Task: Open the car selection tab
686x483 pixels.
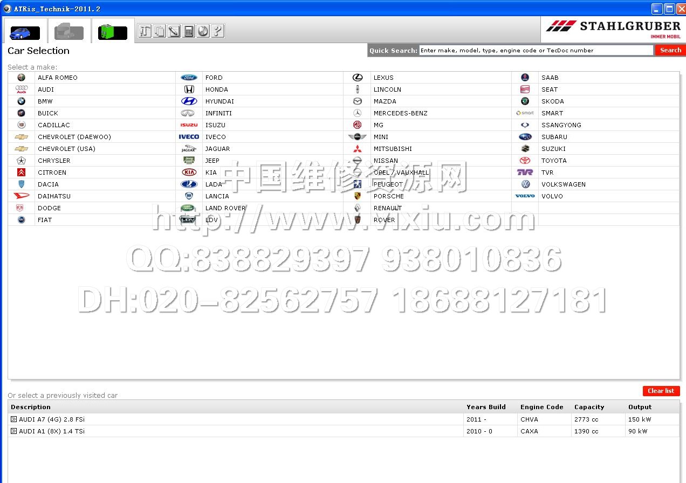Action: tap(25, 32)
